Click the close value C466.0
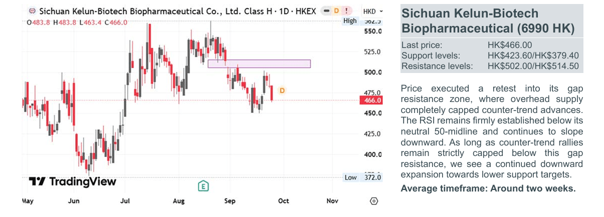The image size is (604, 217). pyautogui.click(x=116, y=22)
